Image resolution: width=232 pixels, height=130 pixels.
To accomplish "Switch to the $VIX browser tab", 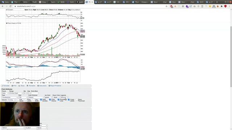I will 200,2.
